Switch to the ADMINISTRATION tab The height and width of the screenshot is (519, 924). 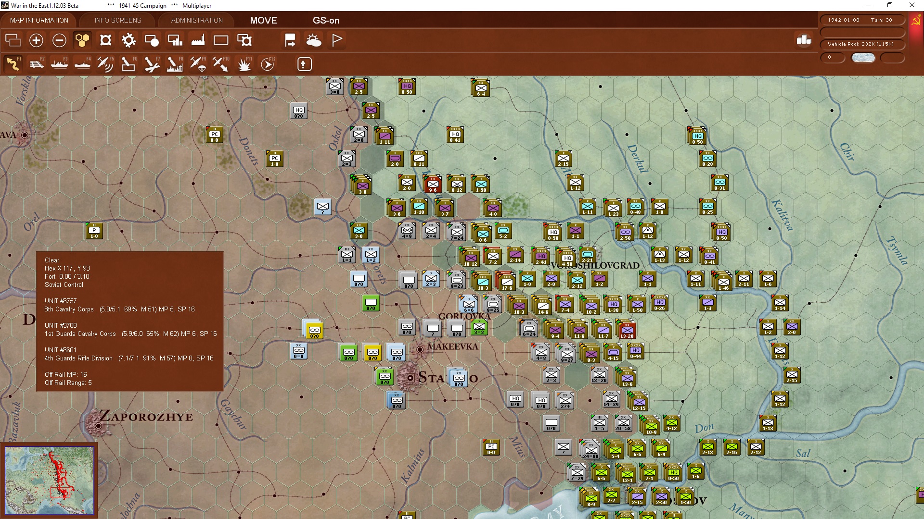coord(197,20)
